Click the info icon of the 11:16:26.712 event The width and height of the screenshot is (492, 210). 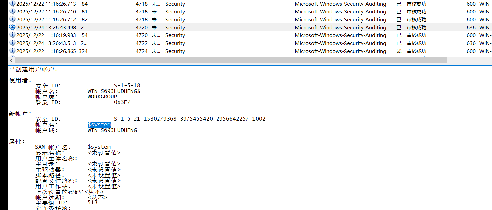pyautogui.click(x=13, y=20)
